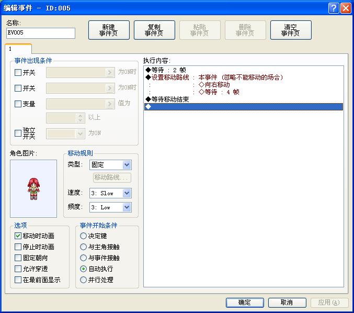Viewport: 354px width, 313px height.
Task: Click the greyed 粘贴事件页 button
Action: click(200, 30)
